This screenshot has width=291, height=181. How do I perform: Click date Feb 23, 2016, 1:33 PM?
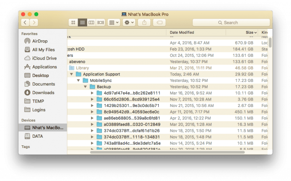(191, 49)
